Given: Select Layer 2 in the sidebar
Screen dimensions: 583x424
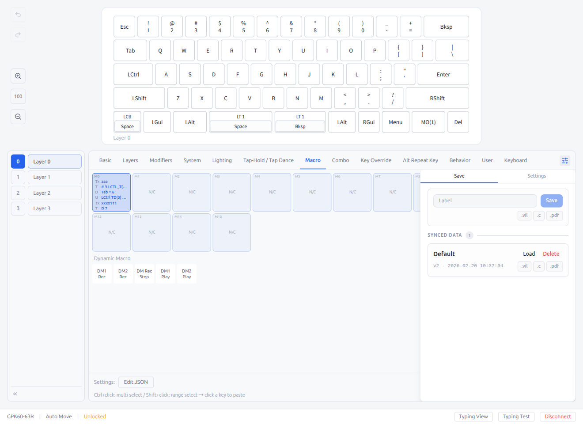Looking at the screenshot, I should [x=54, y=193].
